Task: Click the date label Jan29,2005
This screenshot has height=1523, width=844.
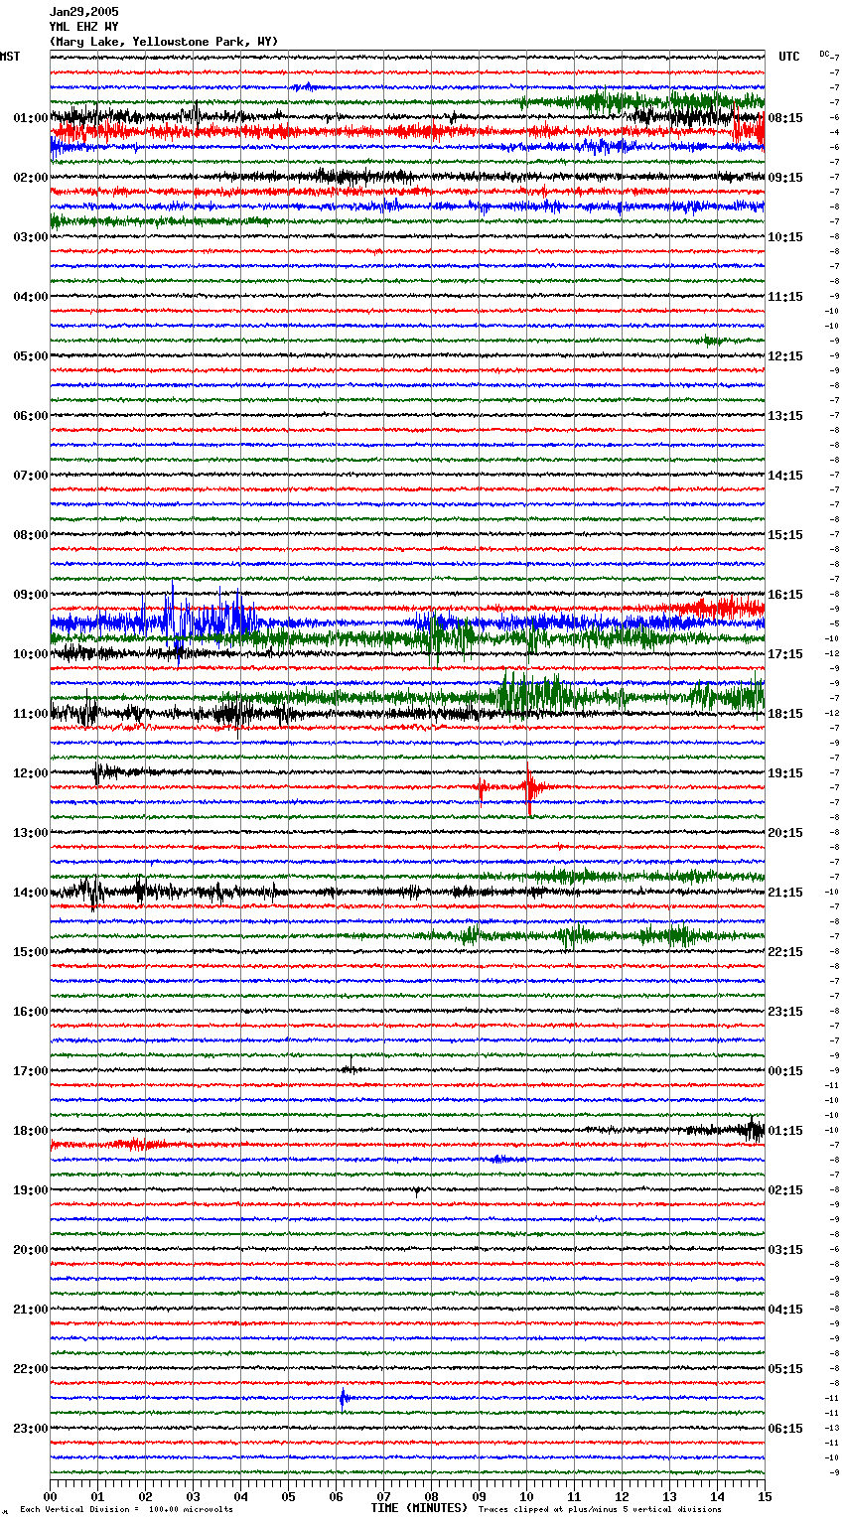Action: [83, 12]
